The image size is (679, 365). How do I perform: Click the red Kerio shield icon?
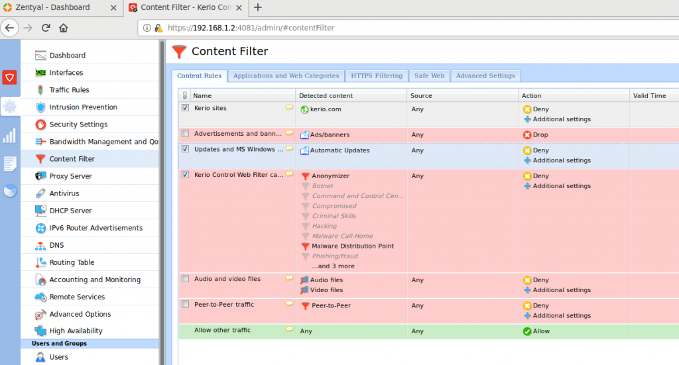tap(9, 78)
